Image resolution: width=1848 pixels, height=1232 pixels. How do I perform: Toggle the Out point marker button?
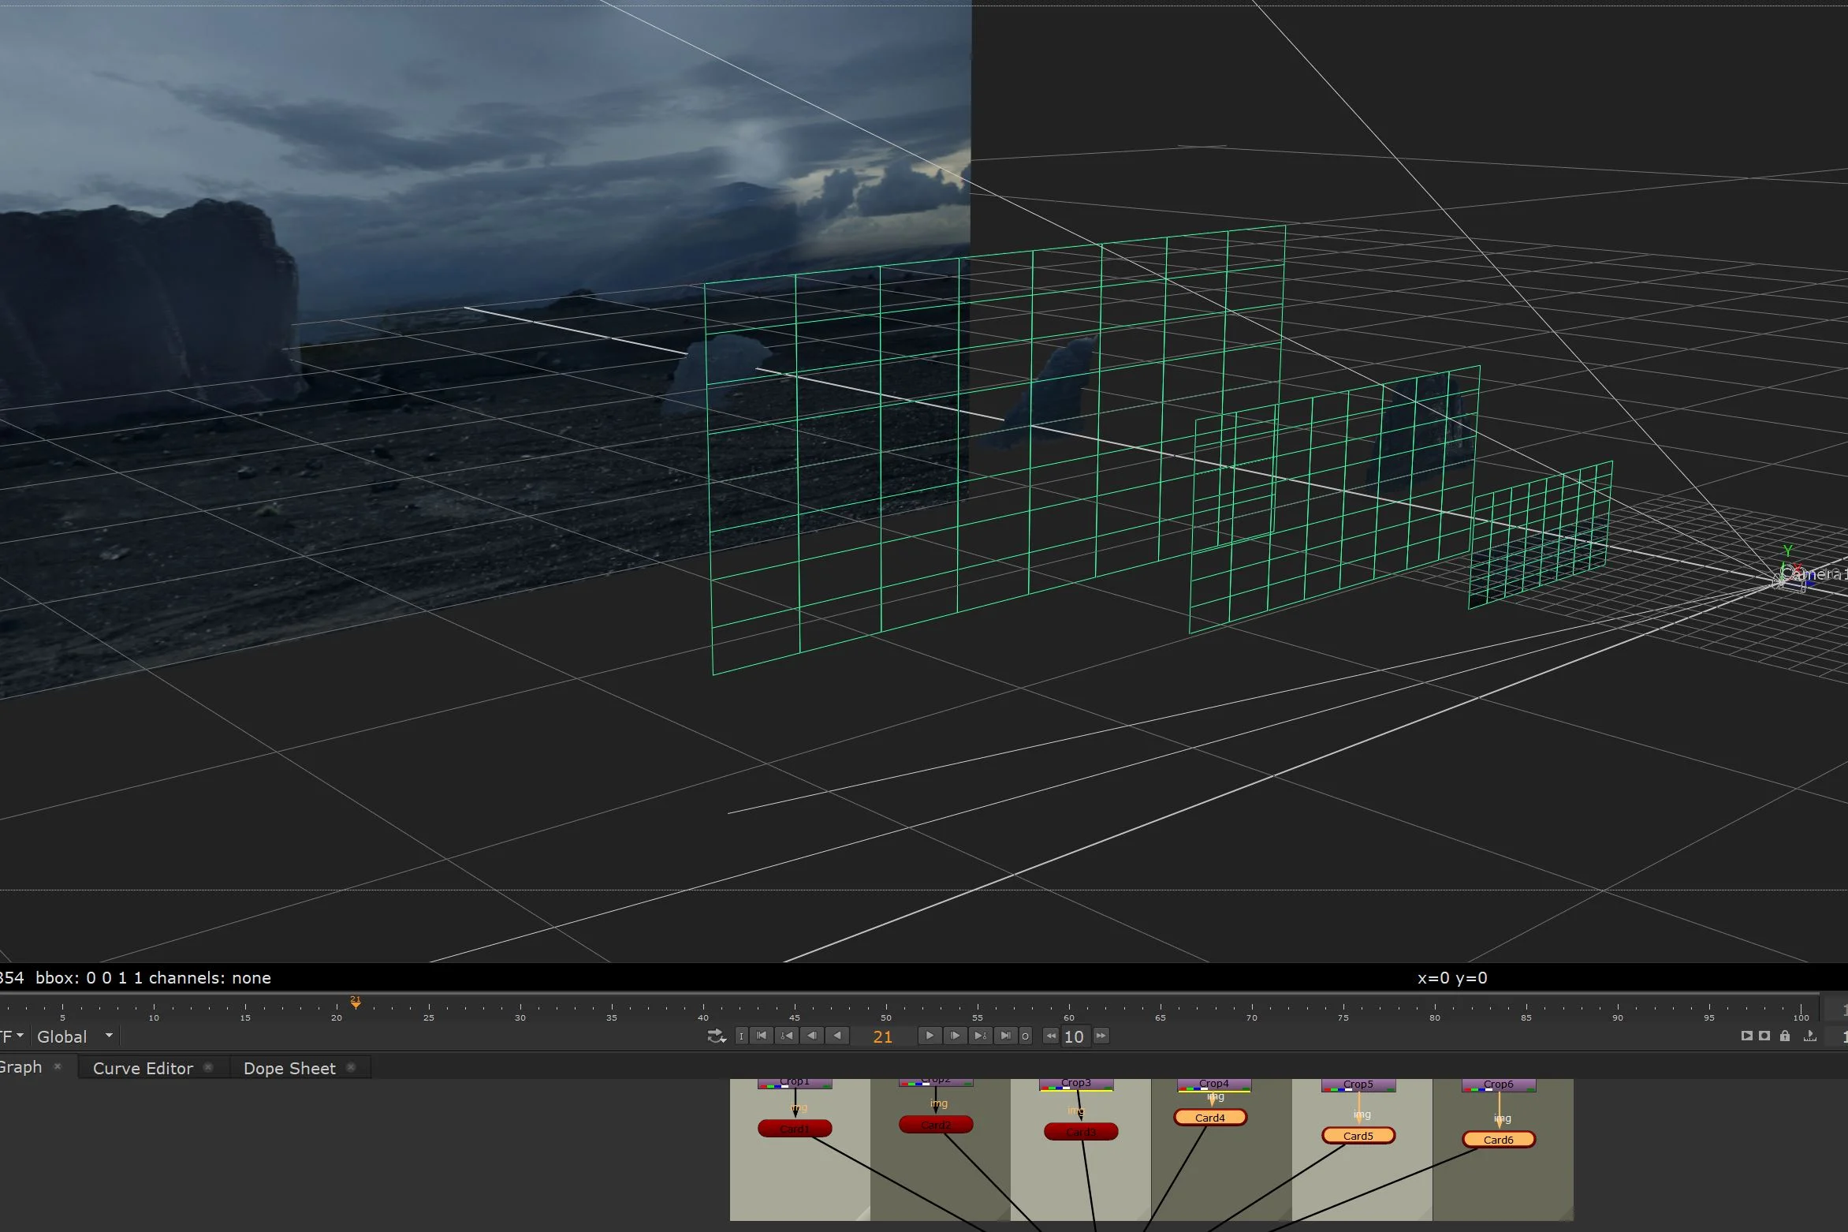[x=1025, y=1036]
